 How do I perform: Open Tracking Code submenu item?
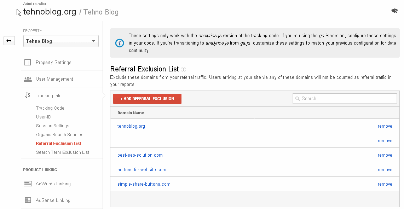(x=50, y=108)
